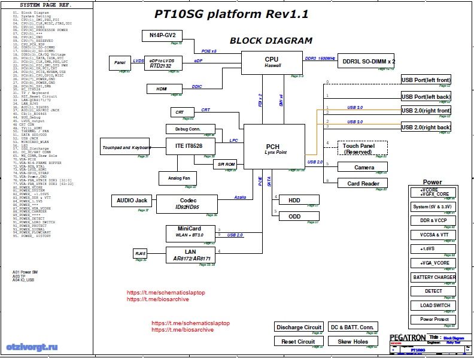The image size is (474, 358).
Task: Select the 'FDI x 2' vertical label
Action: (x=260, y=101)
